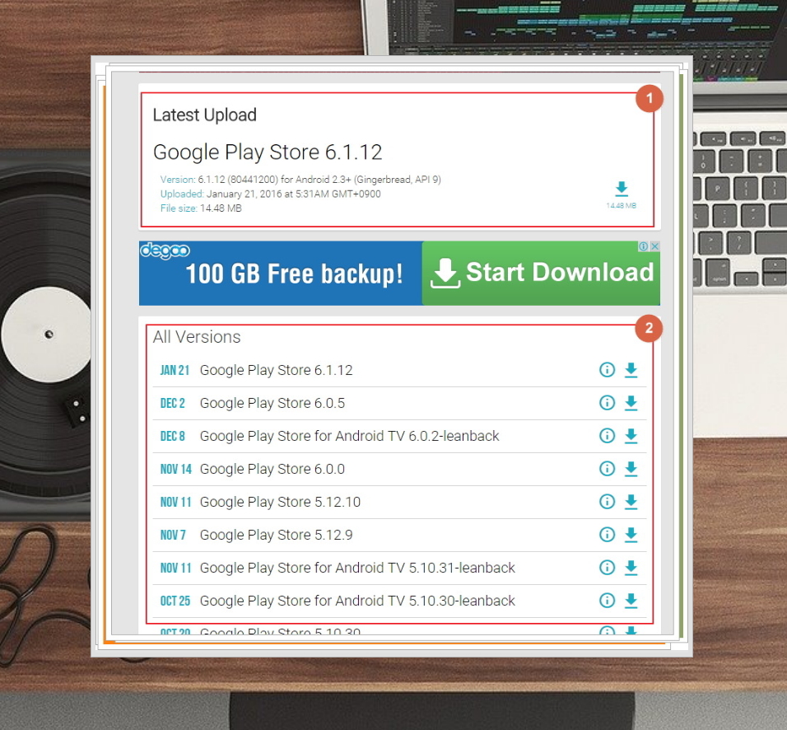
Task: View info for Google Play Store 5.12.9
Action: click(607, 535)
